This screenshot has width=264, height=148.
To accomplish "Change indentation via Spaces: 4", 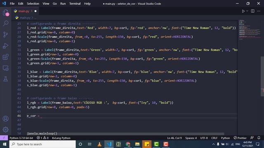I will click(x=191, y=138).
